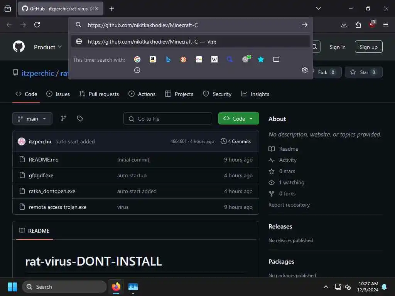The height and width of the screenshot is (296, 395).
Task: Open ratka_dontopen.exe file
Action: 52,191
